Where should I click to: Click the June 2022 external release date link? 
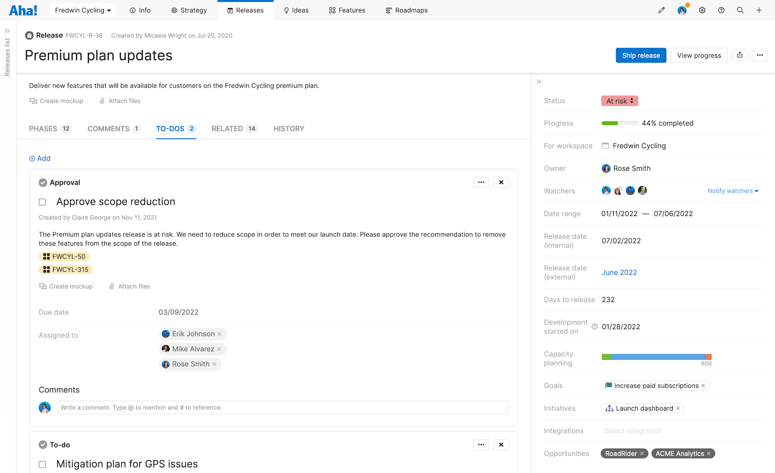(x=619, y=273)
